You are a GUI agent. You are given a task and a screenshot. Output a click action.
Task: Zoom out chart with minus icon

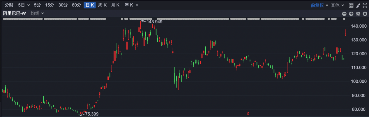[x=344, y=14]
